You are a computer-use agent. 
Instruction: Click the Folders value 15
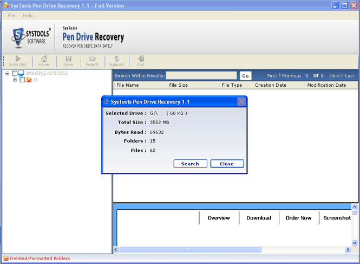tap(153, 141)
